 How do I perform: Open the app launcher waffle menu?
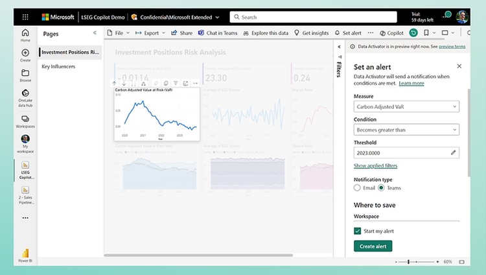(25, 17)
